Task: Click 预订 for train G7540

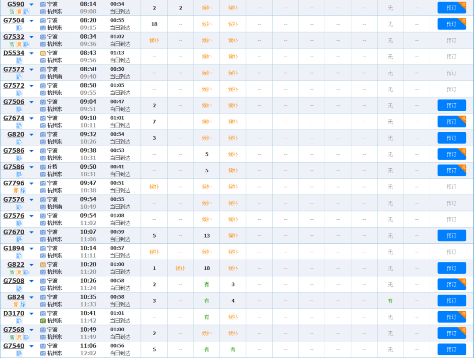Action: pos(452,350)
